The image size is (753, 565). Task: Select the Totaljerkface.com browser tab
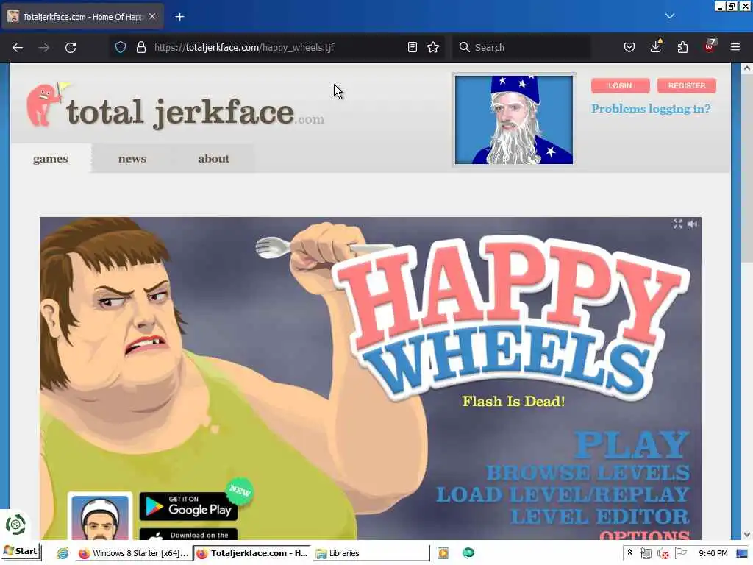point(82,17)
